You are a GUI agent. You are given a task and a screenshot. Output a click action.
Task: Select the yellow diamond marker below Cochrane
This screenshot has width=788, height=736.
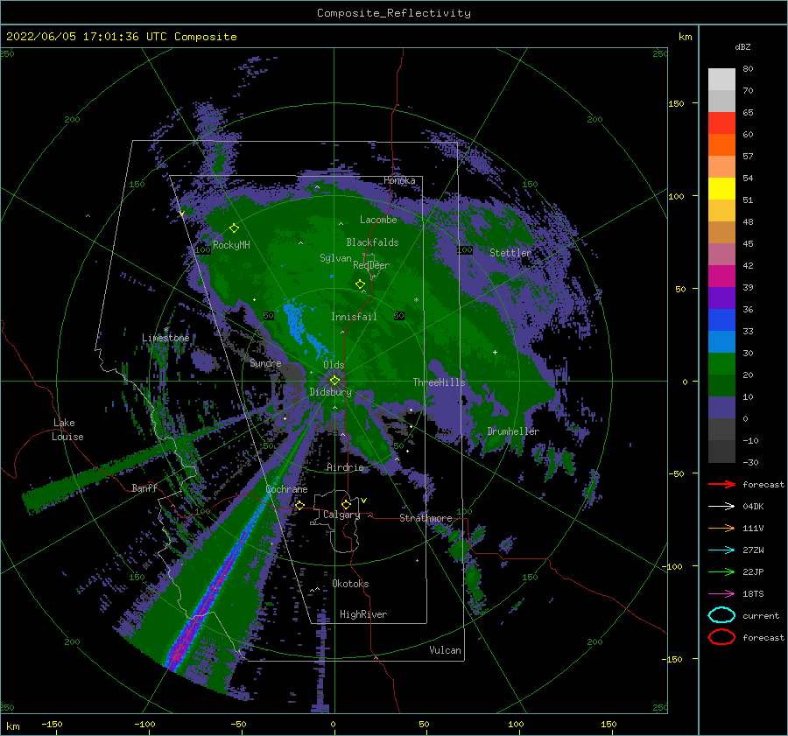pos(299,505)
